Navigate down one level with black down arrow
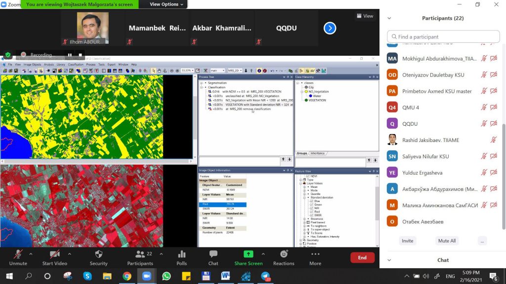 (x=246, y=71)
